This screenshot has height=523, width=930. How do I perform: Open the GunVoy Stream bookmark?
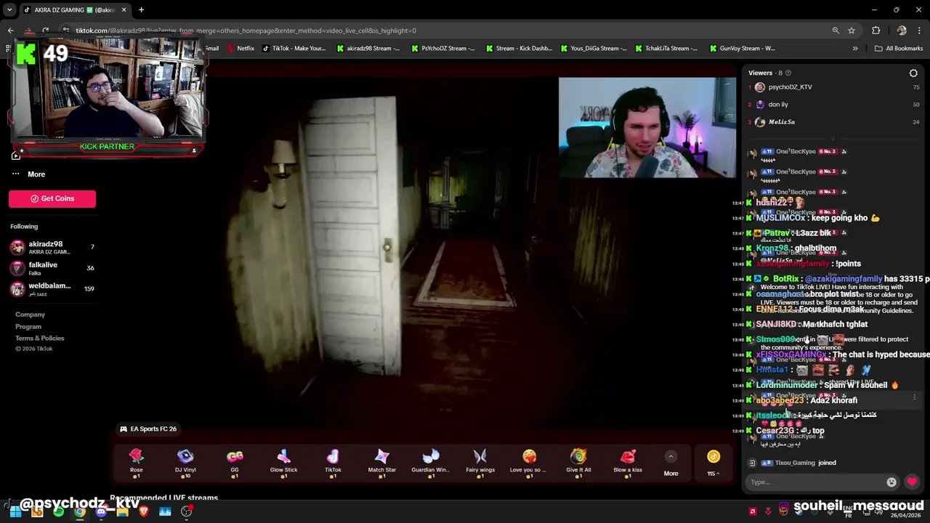(742, 49)
